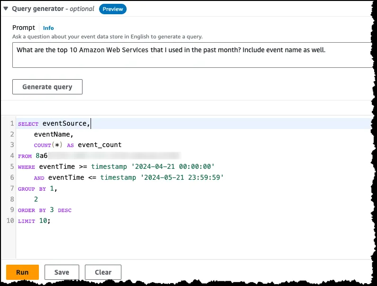
Task: Run the generated query
Action: [22, 272]
